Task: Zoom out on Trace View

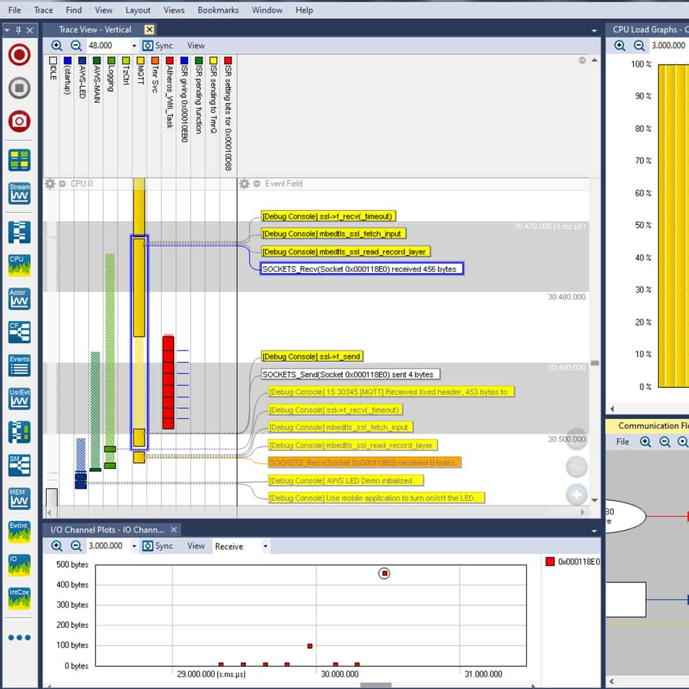Action: [x=76, y=45]
